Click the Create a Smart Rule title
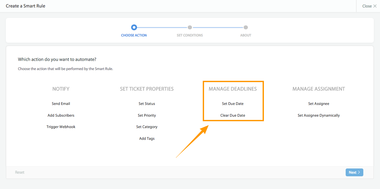This screenshot has width=380, height=189. (26, 6)
